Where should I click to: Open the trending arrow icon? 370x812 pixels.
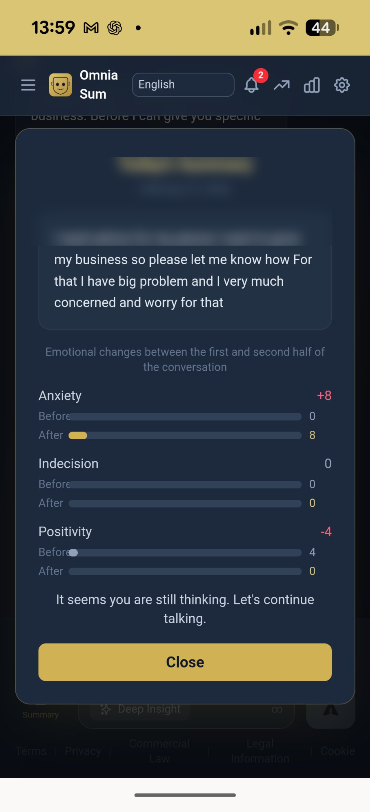pos(282,85)
